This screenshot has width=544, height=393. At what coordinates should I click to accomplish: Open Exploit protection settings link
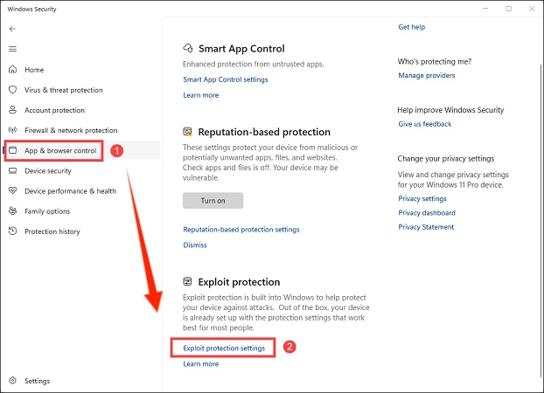(224, 348)
